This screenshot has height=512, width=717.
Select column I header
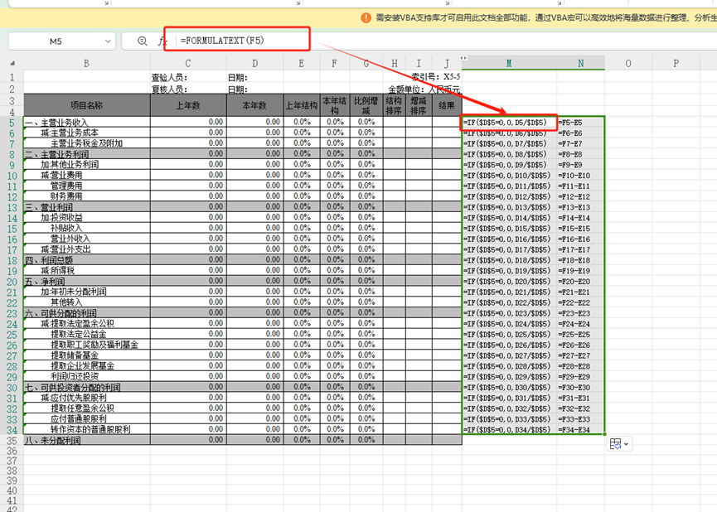click(419, 64)
